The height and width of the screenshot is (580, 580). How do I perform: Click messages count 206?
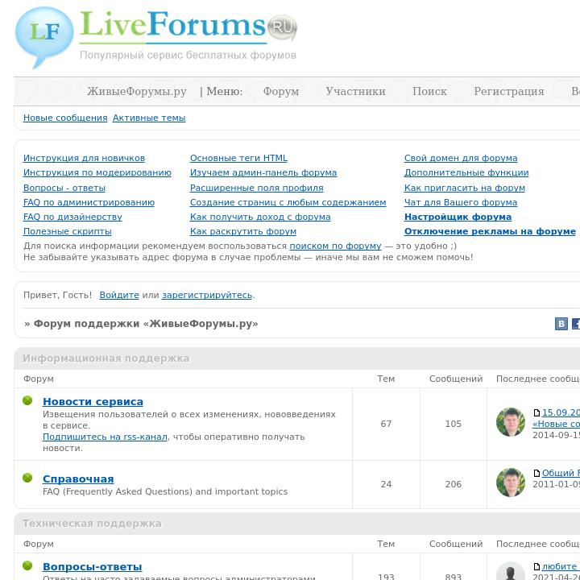(x=453, y=484)
